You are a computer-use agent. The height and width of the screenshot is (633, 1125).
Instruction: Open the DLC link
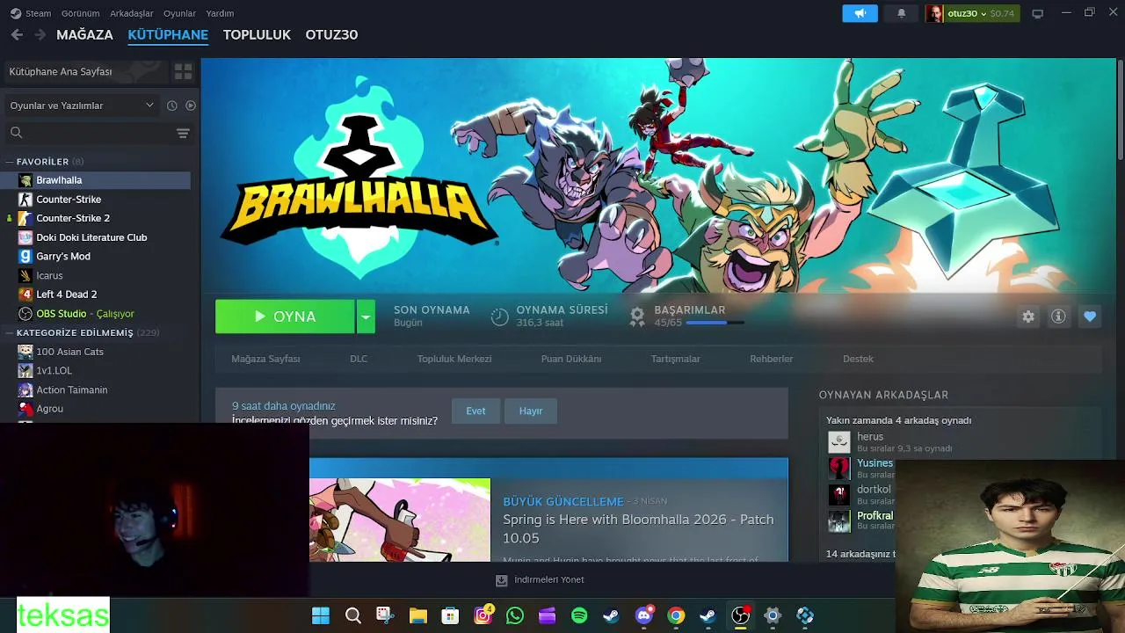click(359, 359)
